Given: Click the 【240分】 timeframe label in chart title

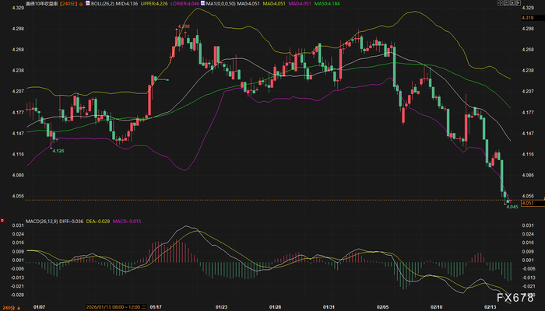Looking at the screenshot, I should click(68, 3).
